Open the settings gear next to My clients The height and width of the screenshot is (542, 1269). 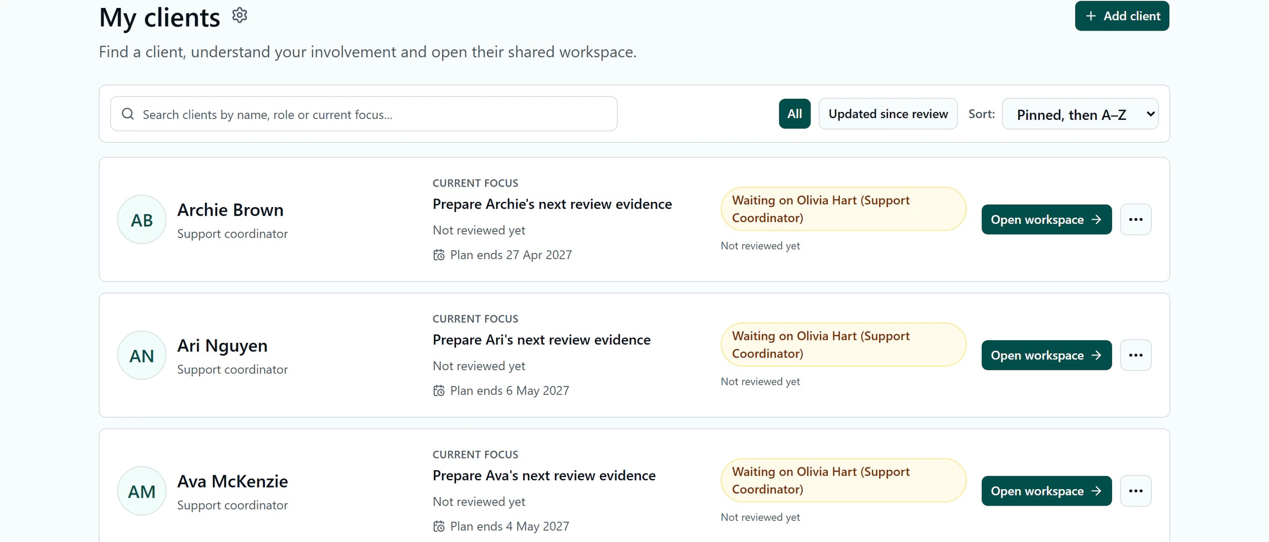[239, 15]
